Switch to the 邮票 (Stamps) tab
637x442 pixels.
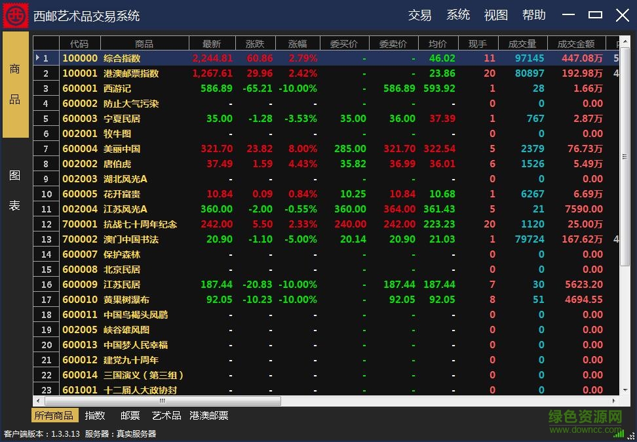tap(131, 415)
